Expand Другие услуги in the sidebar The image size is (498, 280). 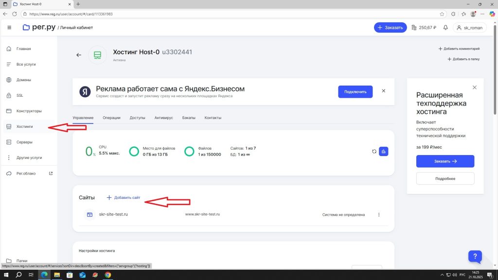29,157
